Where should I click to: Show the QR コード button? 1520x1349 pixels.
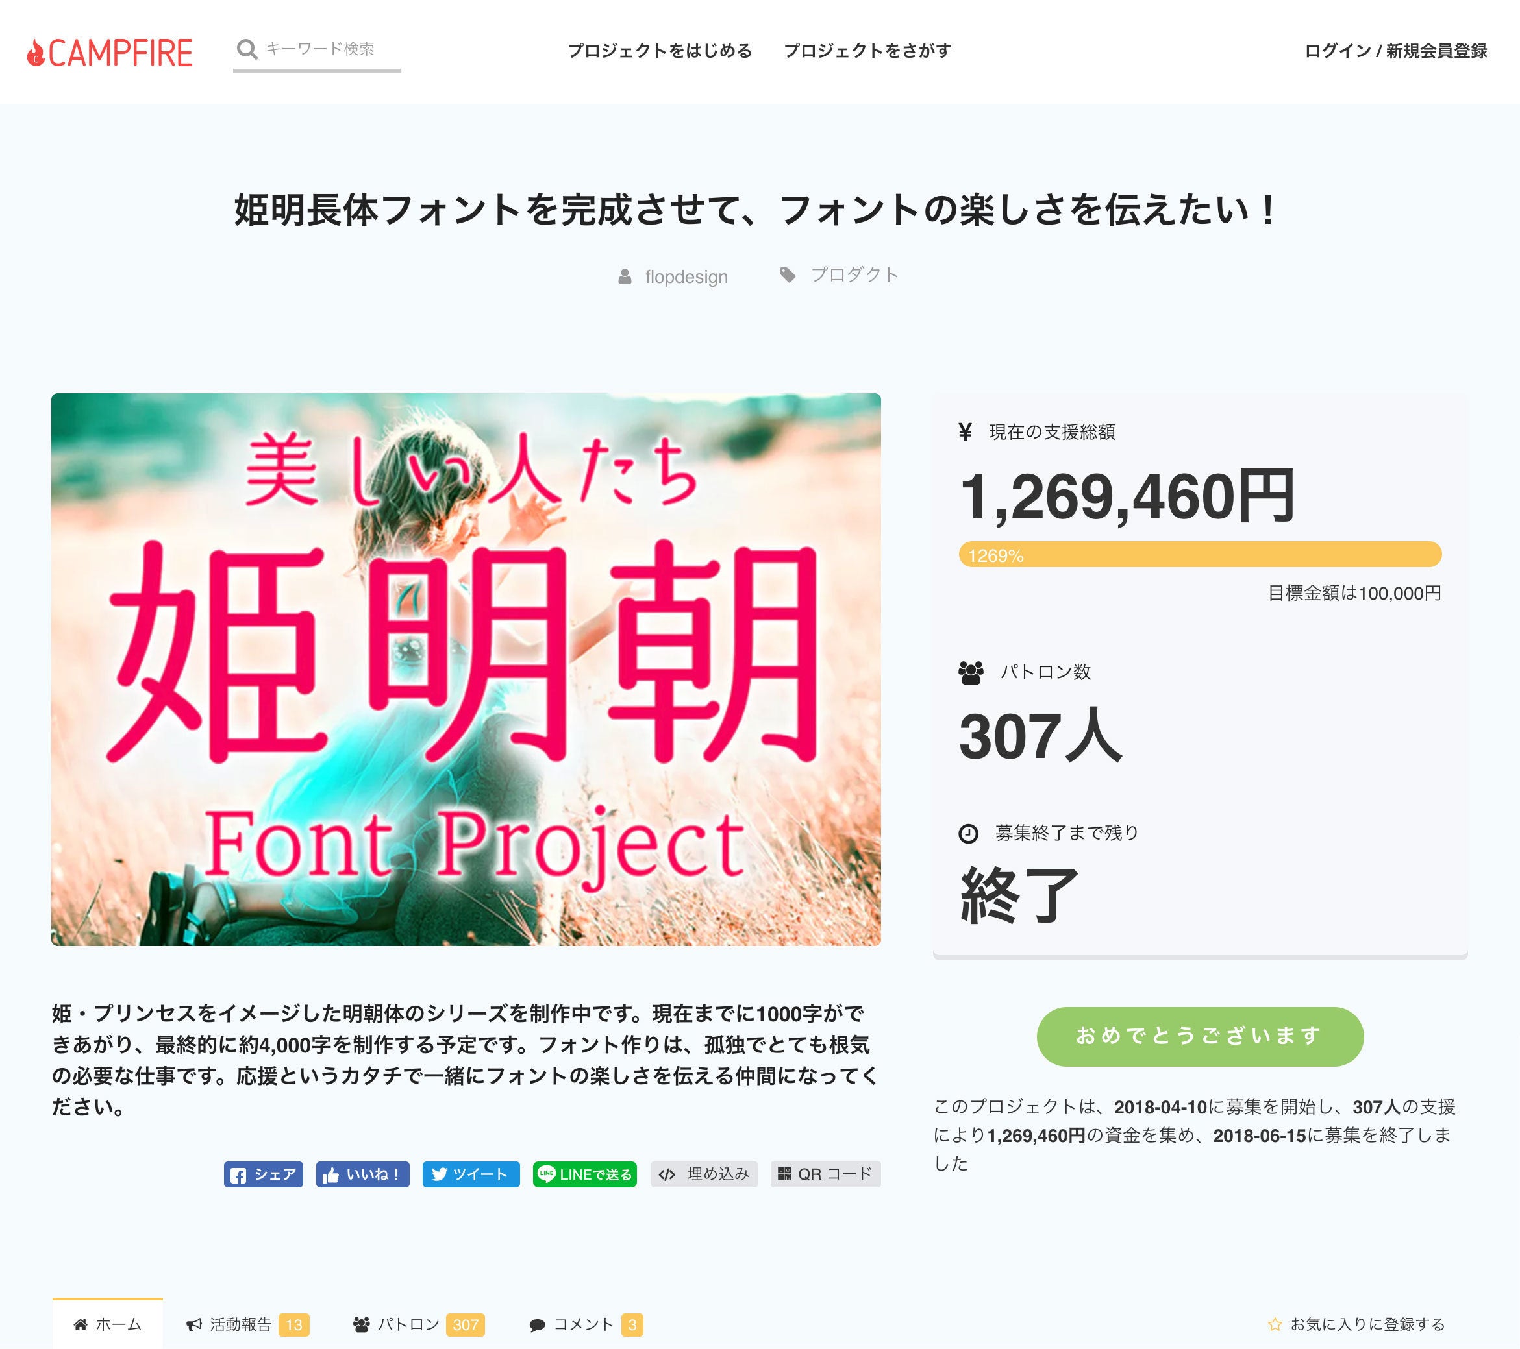point(825,1174)
